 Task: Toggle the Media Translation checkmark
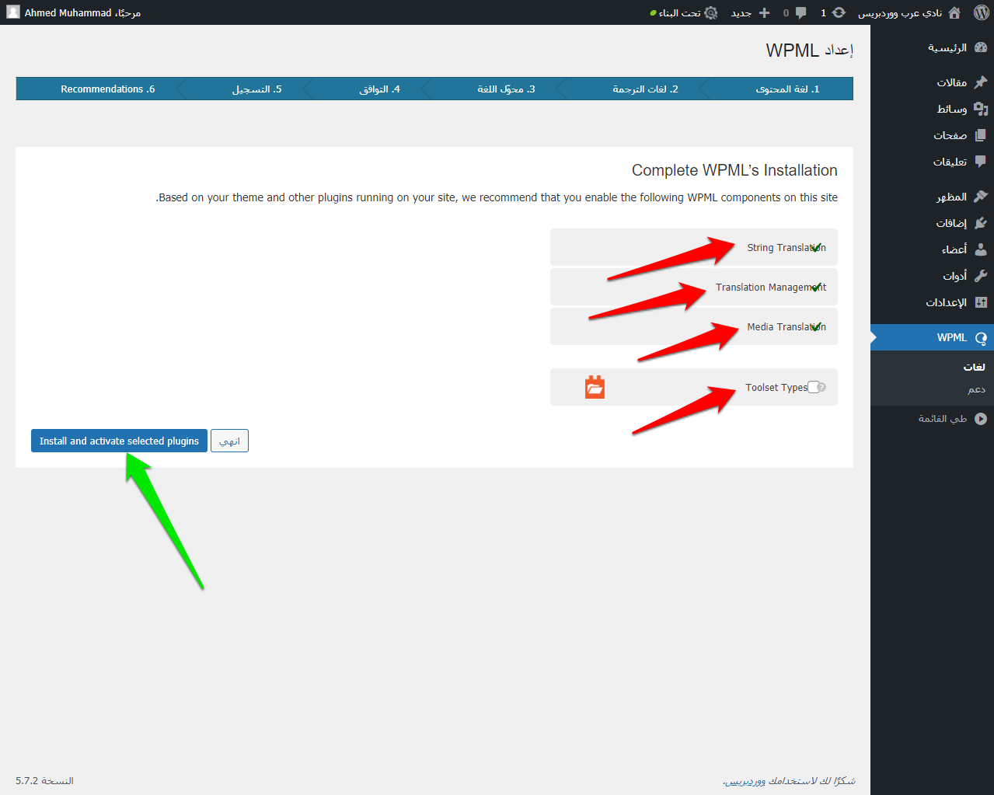[816, 327]
